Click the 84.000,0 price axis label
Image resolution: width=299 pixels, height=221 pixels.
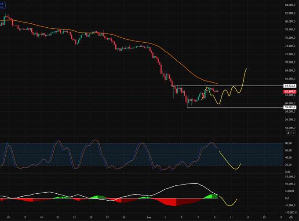click(x=290, y=5)
